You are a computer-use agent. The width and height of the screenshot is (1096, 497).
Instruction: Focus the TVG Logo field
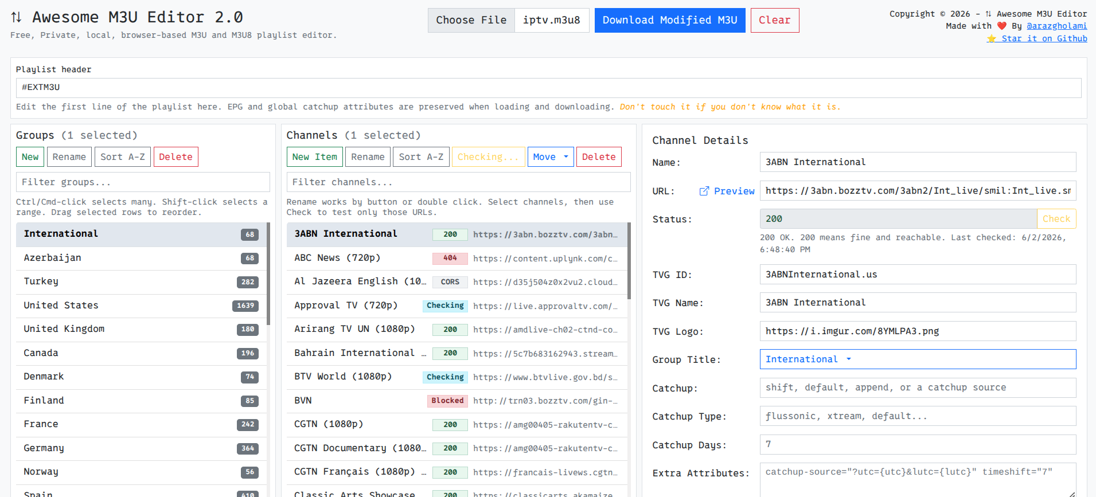click(918, 331)
